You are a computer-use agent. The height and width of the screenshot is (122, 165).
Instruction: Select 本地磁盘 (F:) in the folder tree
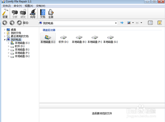22,53
